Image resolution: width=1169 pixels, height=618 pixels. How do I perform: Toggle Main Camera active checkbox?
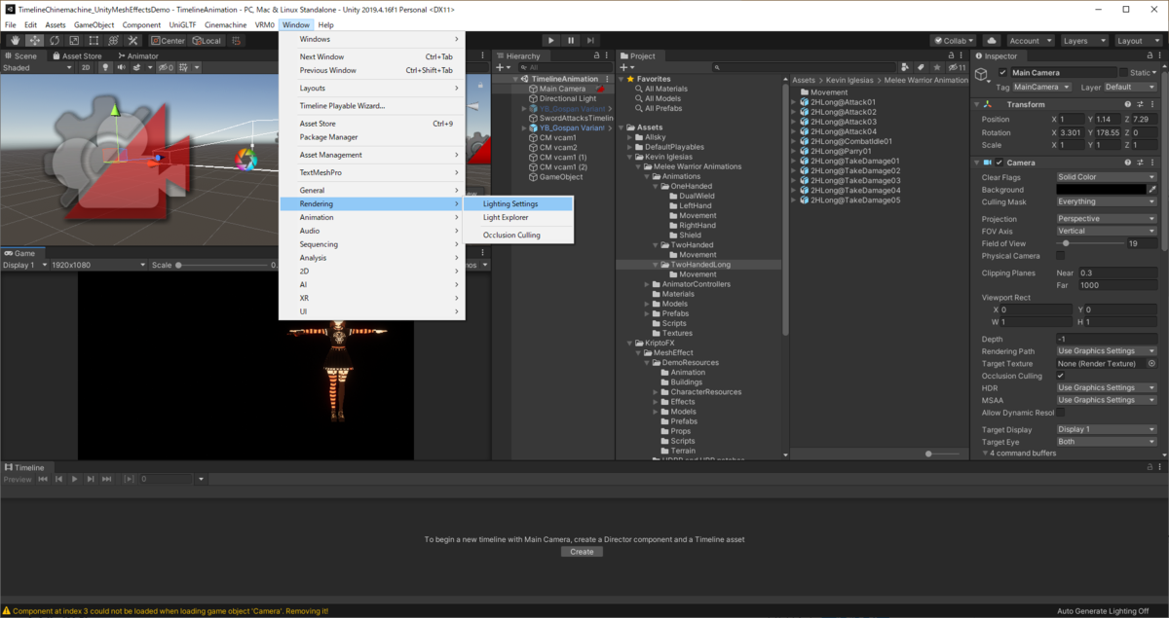(x=1003, y=73)
